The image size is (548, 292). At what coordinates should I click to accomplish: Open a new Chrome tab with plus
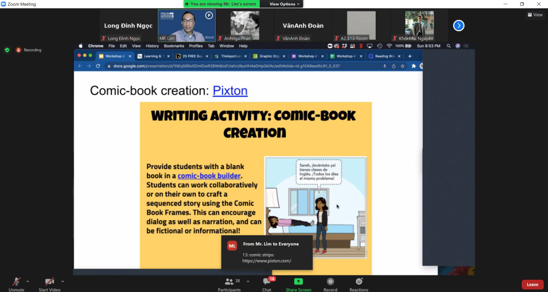point(409,56)
